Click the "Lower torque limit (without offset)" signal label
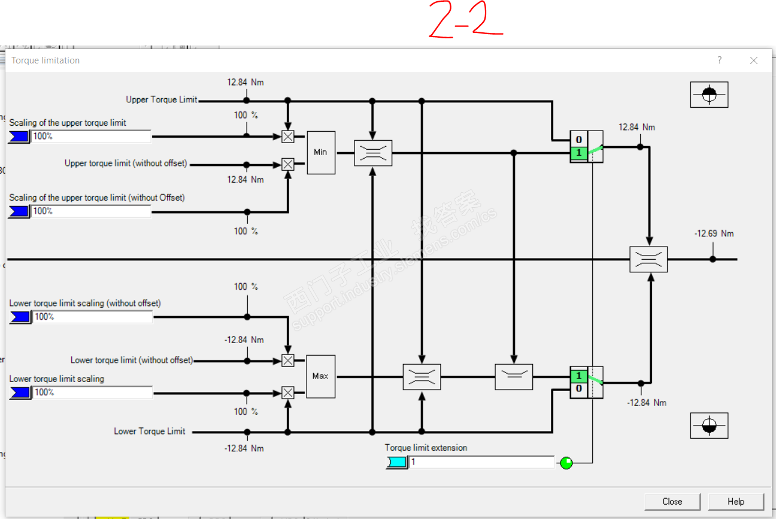Viewport: 776px width, 519px height. click(x=132, y=360)
